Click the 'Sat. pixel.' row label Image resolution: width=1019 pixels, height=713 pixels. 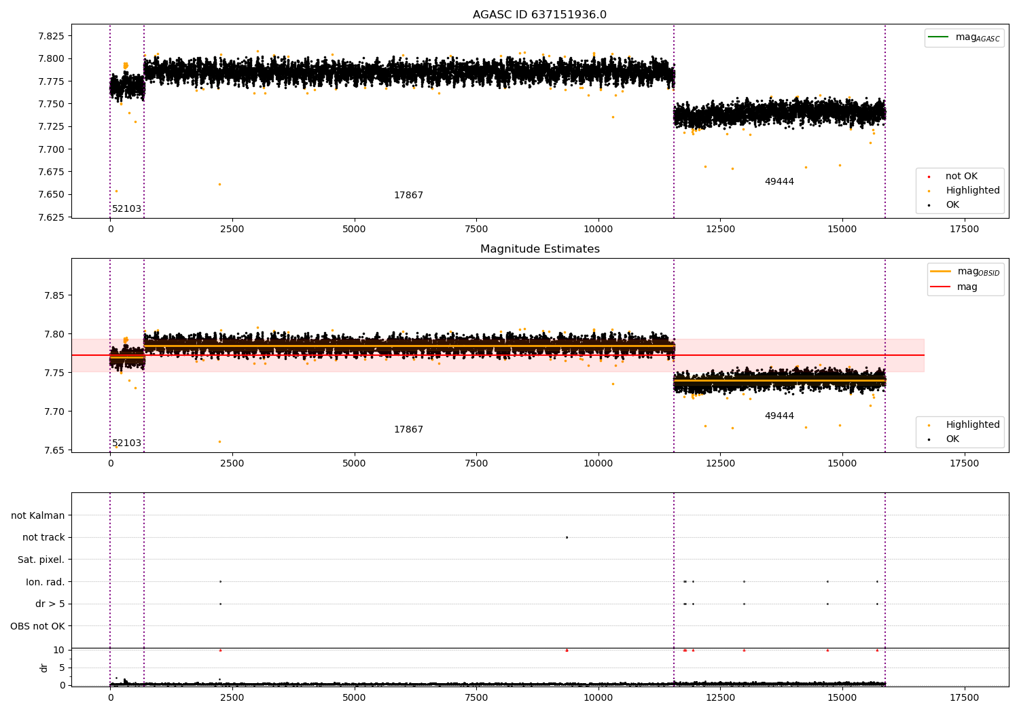(x=41, y=560)
